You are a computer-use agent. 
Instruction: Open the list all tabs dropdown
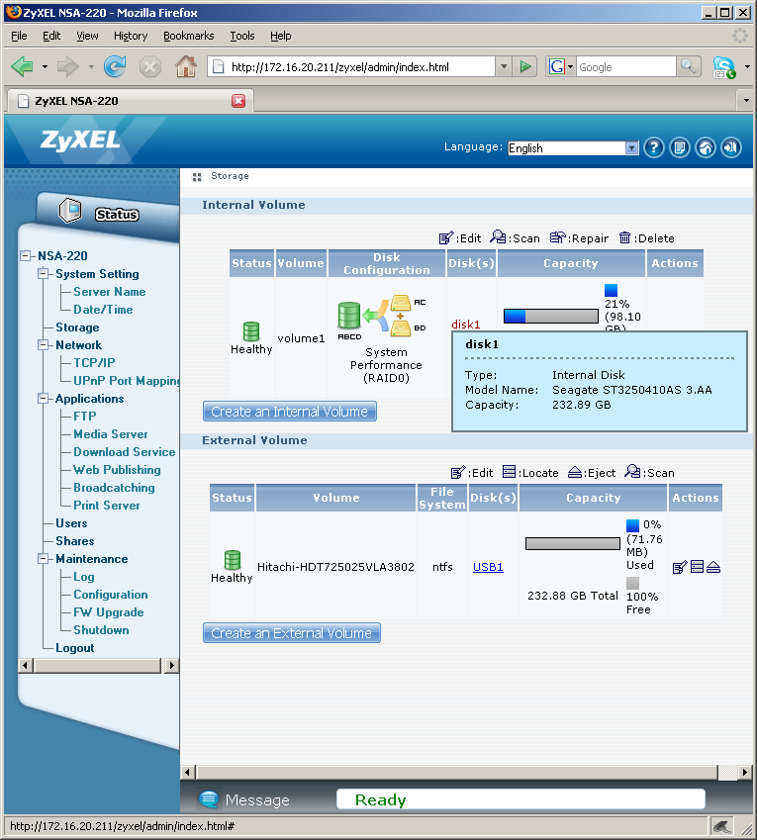[x=746, y=100]
